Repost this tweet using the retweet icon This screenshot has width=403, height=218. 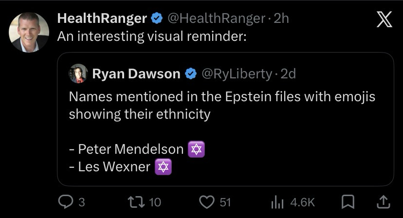(x=134, y=201)
